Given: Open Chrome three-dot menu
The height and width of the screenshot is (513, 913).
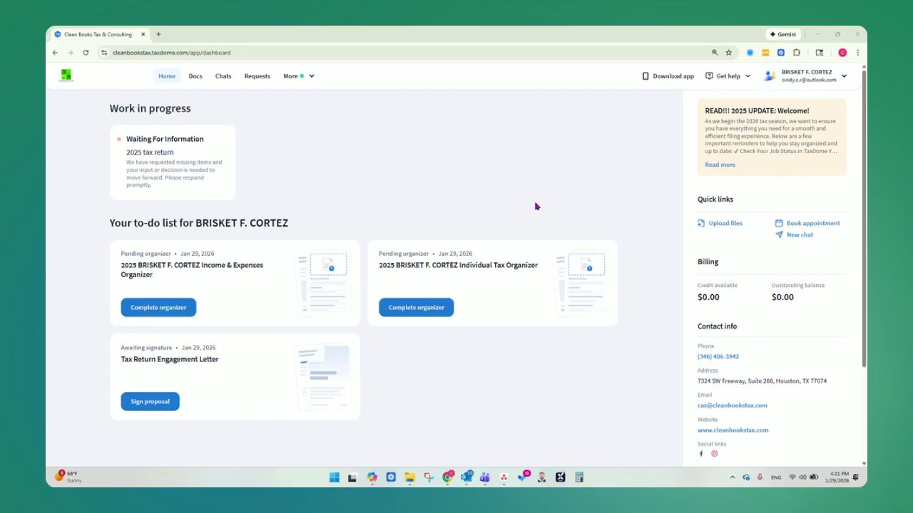Looking at the screenshot, I should 857,53.
